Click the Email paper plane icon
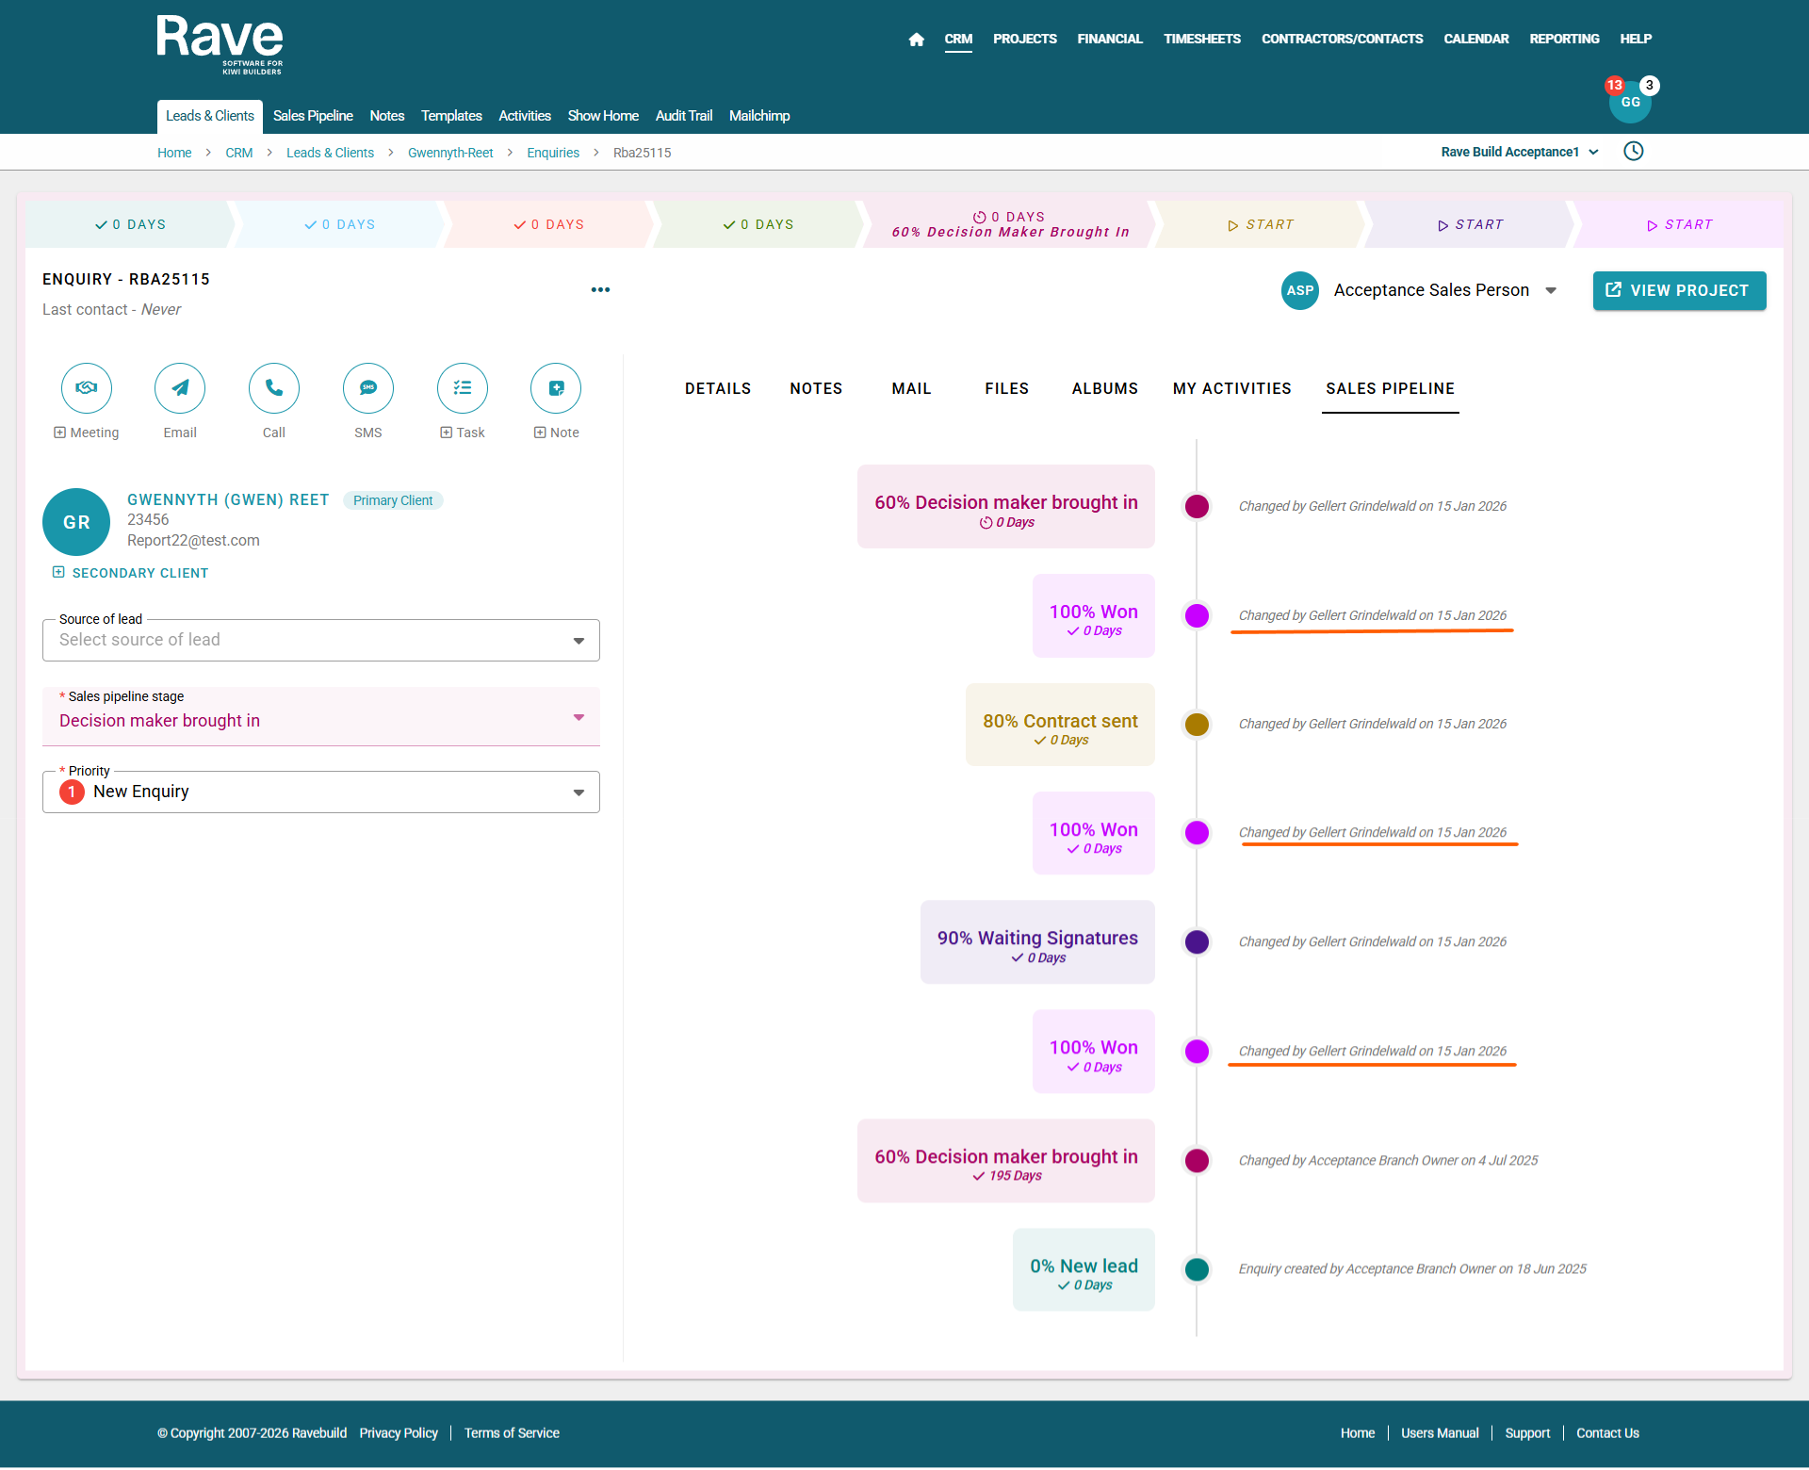Image resolution: width=1809 pixels, height=1470 pixels. [x=180, y=388]
